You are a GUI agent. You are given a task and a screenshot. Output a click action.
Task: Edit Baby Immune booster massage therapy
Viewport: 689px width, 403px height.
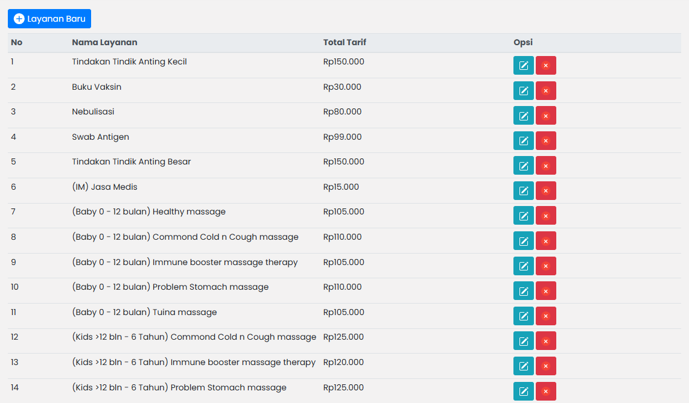[x=523, y=266]
